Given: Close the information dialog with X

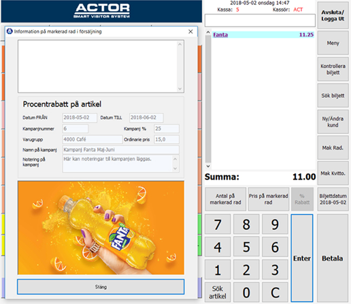Looking at the screenshot, I should pos(190,31).
